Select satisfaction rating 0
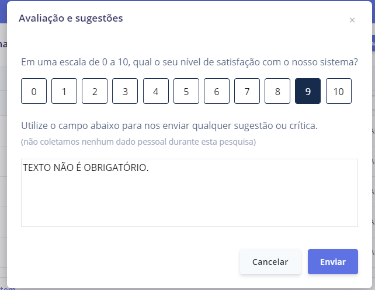The width and height of the screenshot is (375, 290). tap(34, 91)
